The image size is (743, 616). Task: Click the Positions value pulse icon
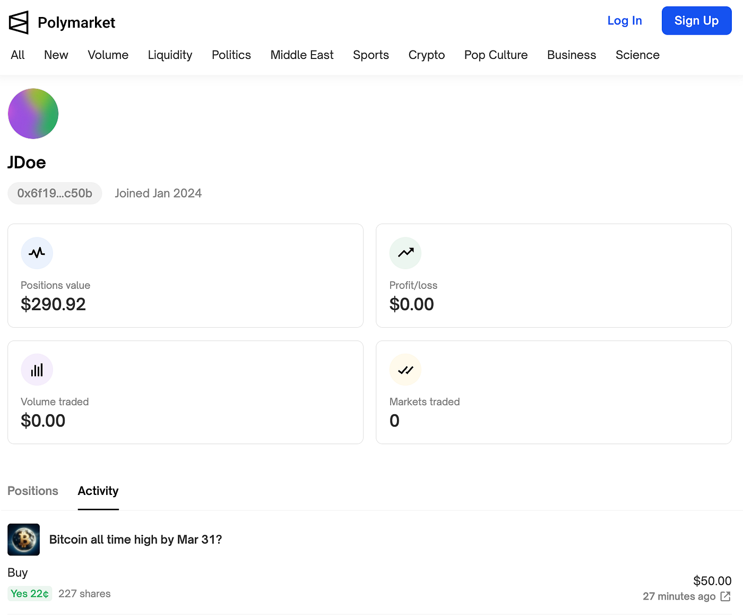pyautogui.click(x=37, y=253)
